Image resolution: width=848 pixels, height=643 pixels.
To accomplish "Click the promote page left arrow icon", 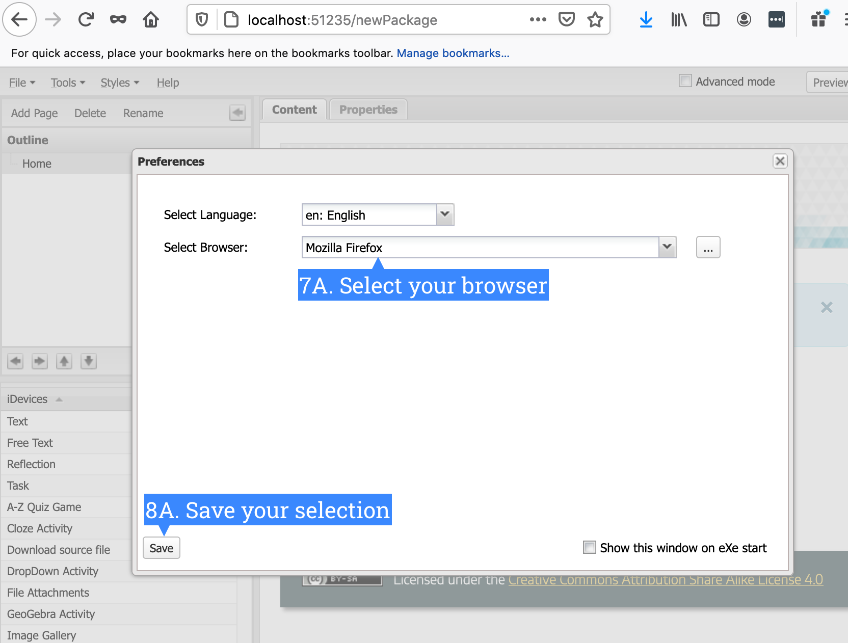I will (x=16, y=361).
